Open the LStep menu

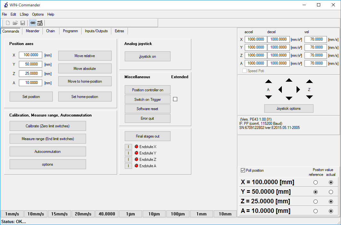coord(24,14)
